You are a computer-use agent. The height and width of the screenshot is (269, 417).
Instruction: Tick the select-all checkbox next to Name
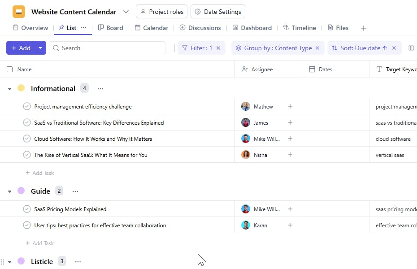coord(10,69)
